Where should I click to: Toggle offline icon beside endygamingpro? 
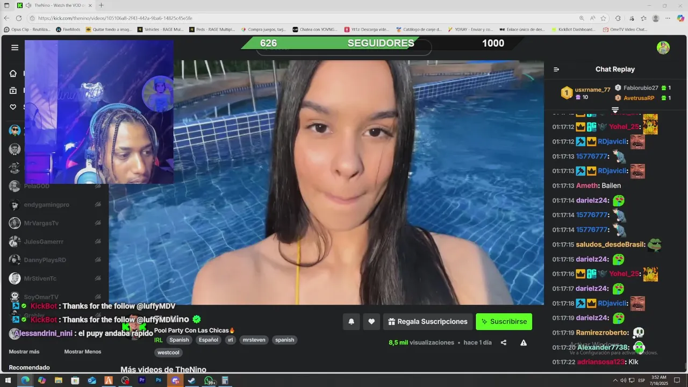click(98, 205)
